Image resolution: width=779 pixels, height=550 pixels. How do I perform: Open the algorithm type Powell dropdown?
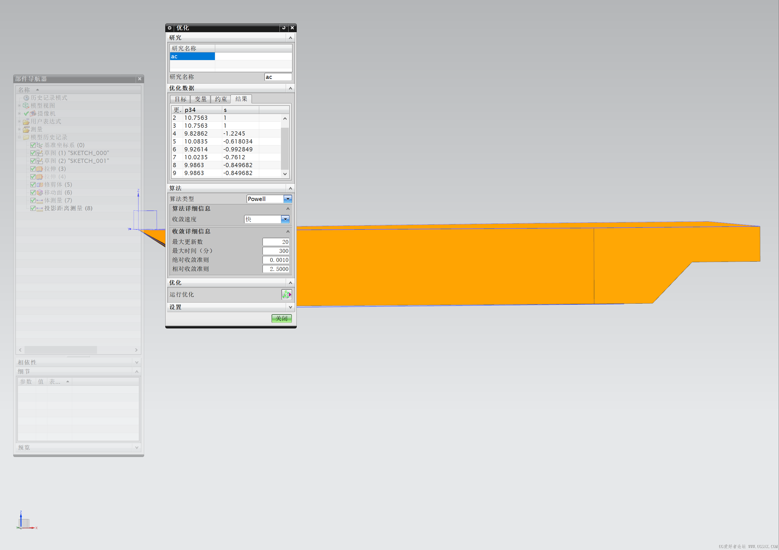pyautogui.click(x=287, y=199)
